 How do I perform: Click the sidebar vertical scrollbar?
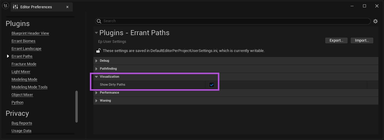(77, 106)
